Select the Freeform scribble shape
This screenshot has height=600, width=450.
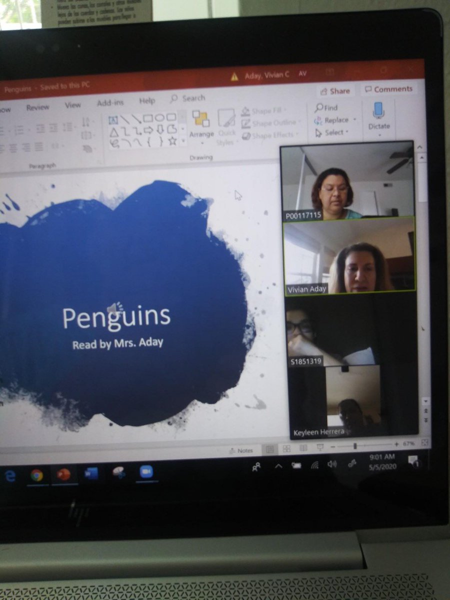114,143
